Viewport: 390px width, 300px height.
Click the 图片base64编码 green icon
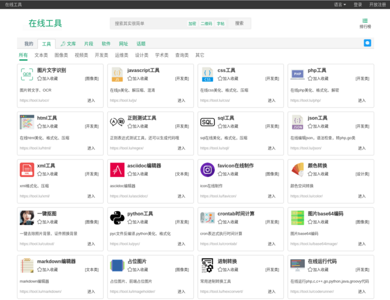click(x=298, y=218)
